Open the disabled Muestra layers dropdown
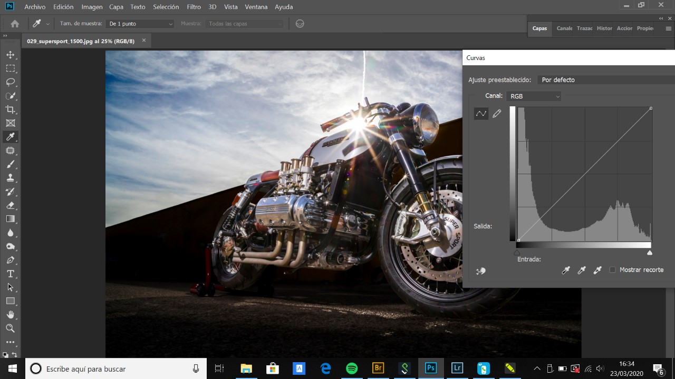Image resolution: width=675 pixels, height=379 pixels. 244,24
